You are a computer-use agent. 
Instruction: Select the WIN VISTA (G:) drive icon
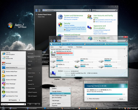(x=77, y=66)
